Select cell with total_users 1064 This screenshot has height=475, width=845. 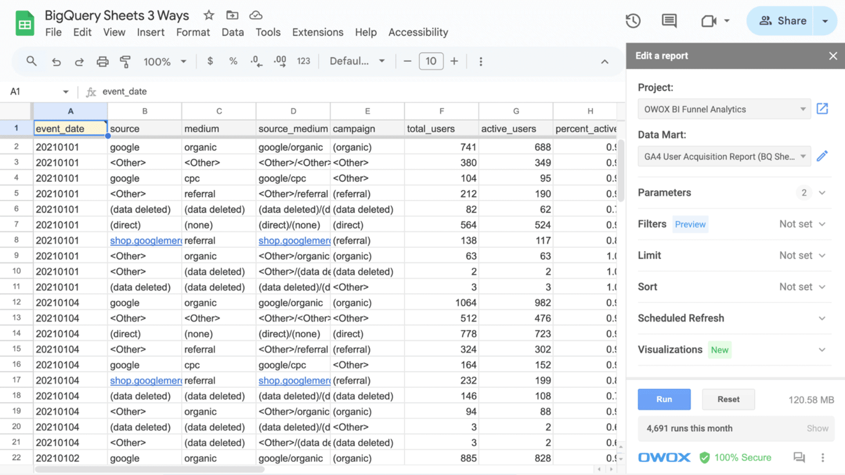(x=442, y=302)
